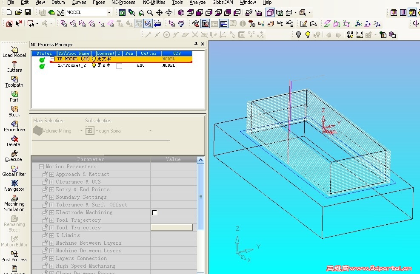
Task: Open the NC-Process menu
Action: click(x=123, y=2)
